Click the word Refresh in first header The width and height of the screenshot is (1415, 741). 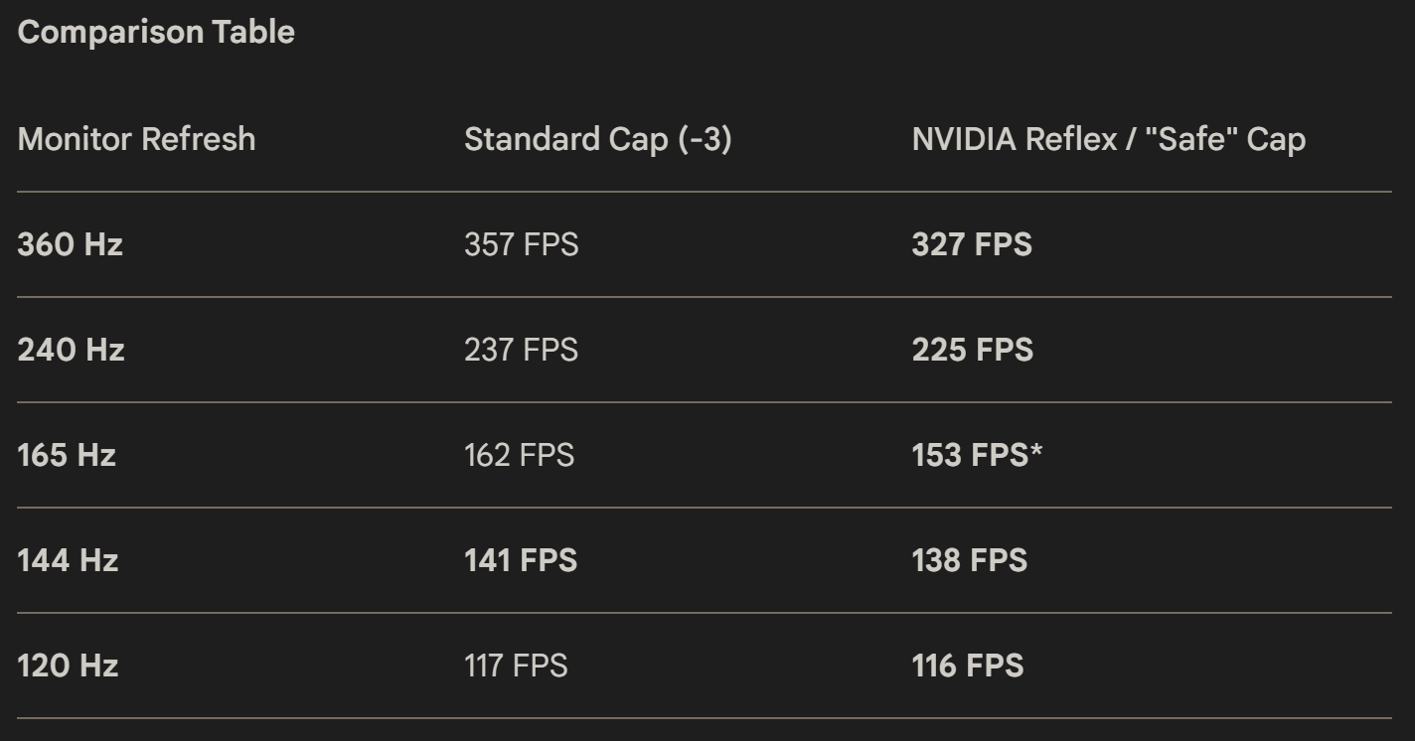point(198,139)
